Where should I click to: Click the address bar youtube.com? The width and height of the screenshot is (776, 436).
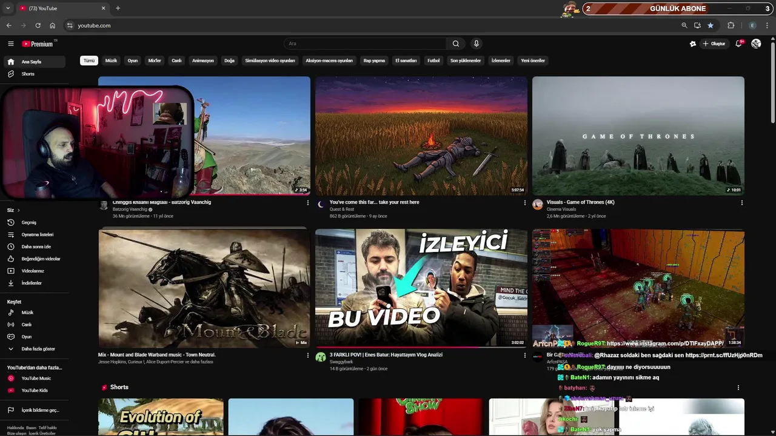[94, 25]
